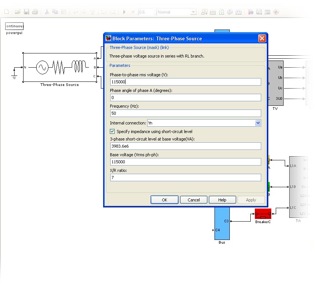
Task: Select the gray TA measurement block
Action: (298, 187)
